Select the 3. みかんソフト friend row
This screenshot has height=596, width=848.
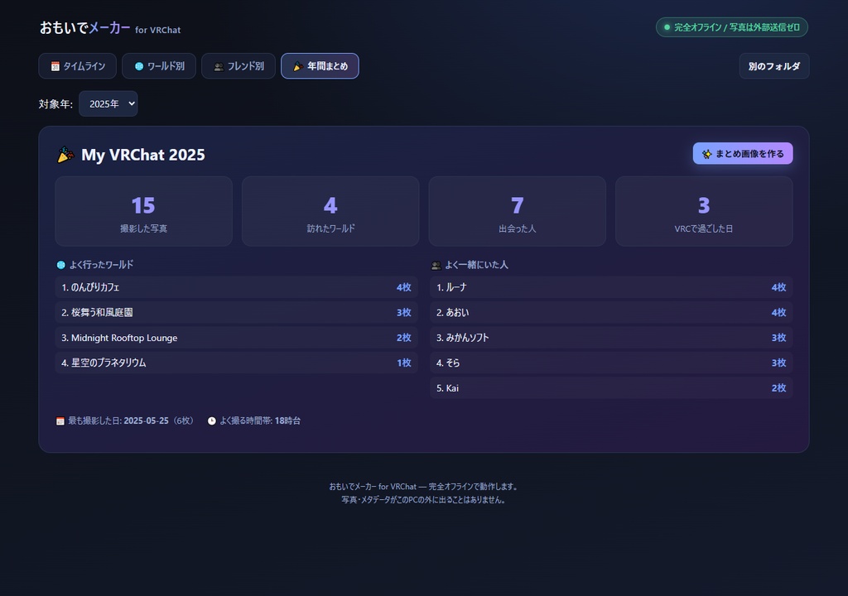[611, 338]
